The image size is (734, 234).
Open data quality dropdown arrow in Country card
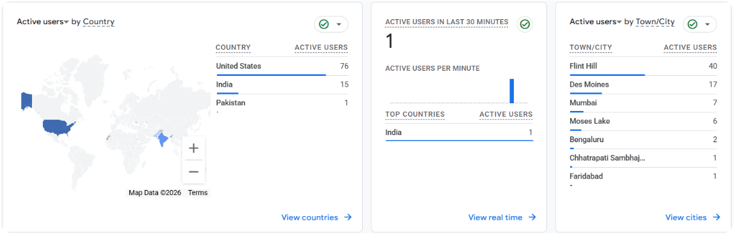click(339, 24)
